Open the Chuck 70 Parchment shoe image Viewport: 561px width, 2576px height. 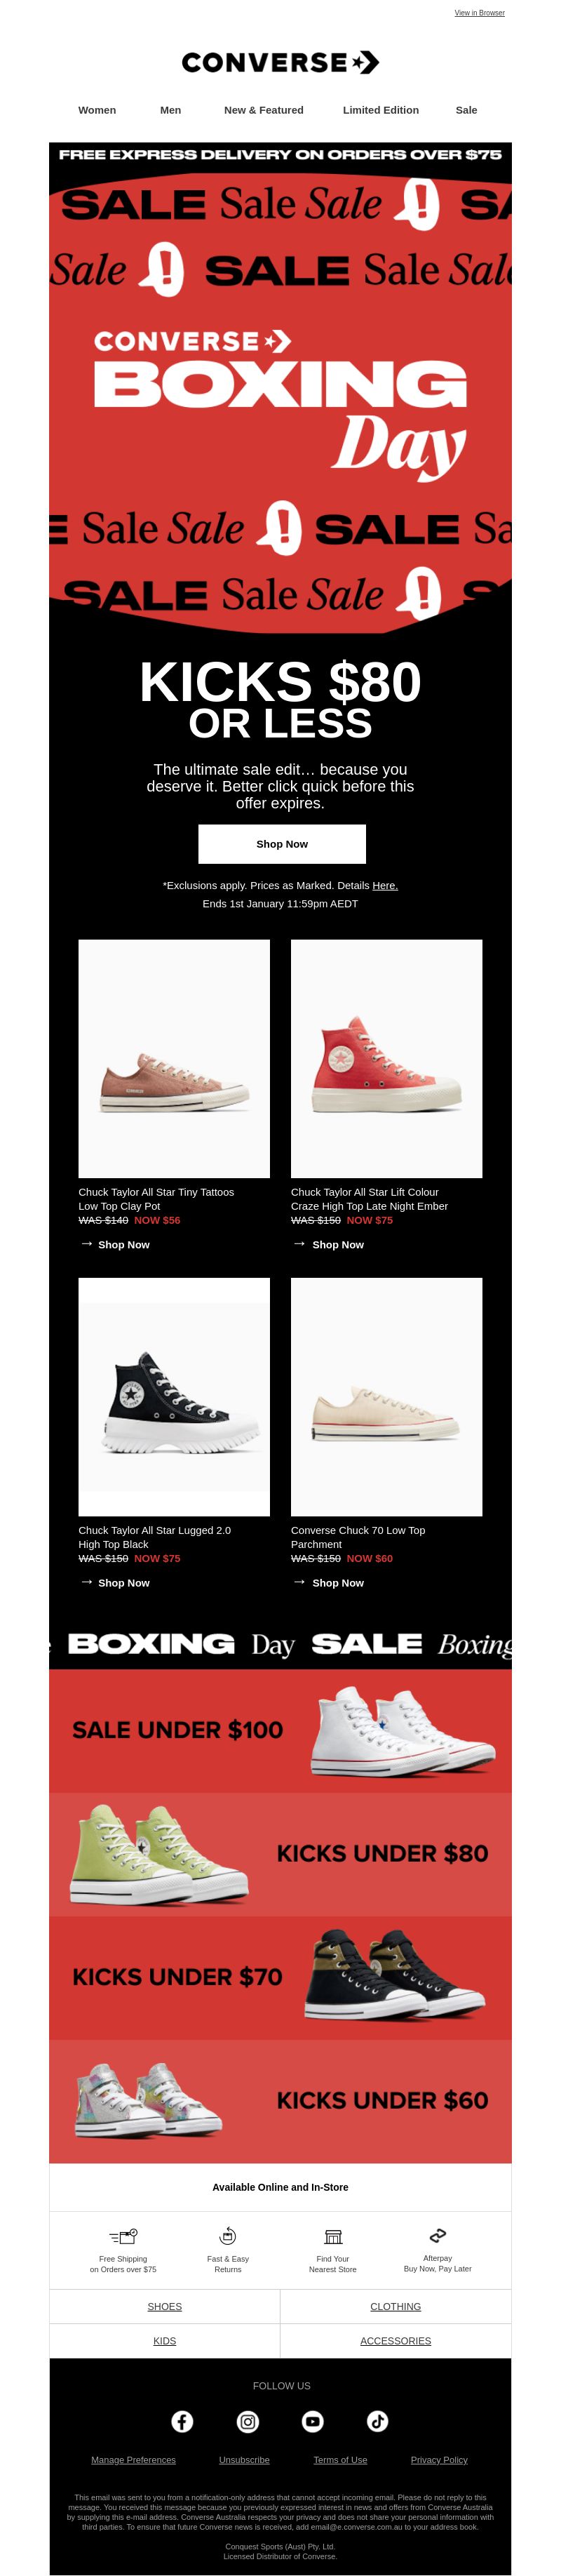[387, 1397]
